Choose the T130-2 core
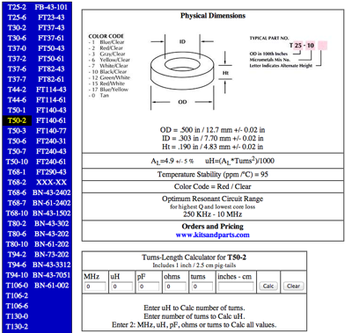Screen dimensions: 352x333 pos(17,327)
